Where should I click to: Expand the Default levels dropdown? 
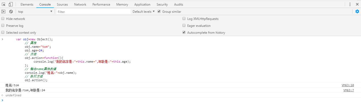point(143,12)
